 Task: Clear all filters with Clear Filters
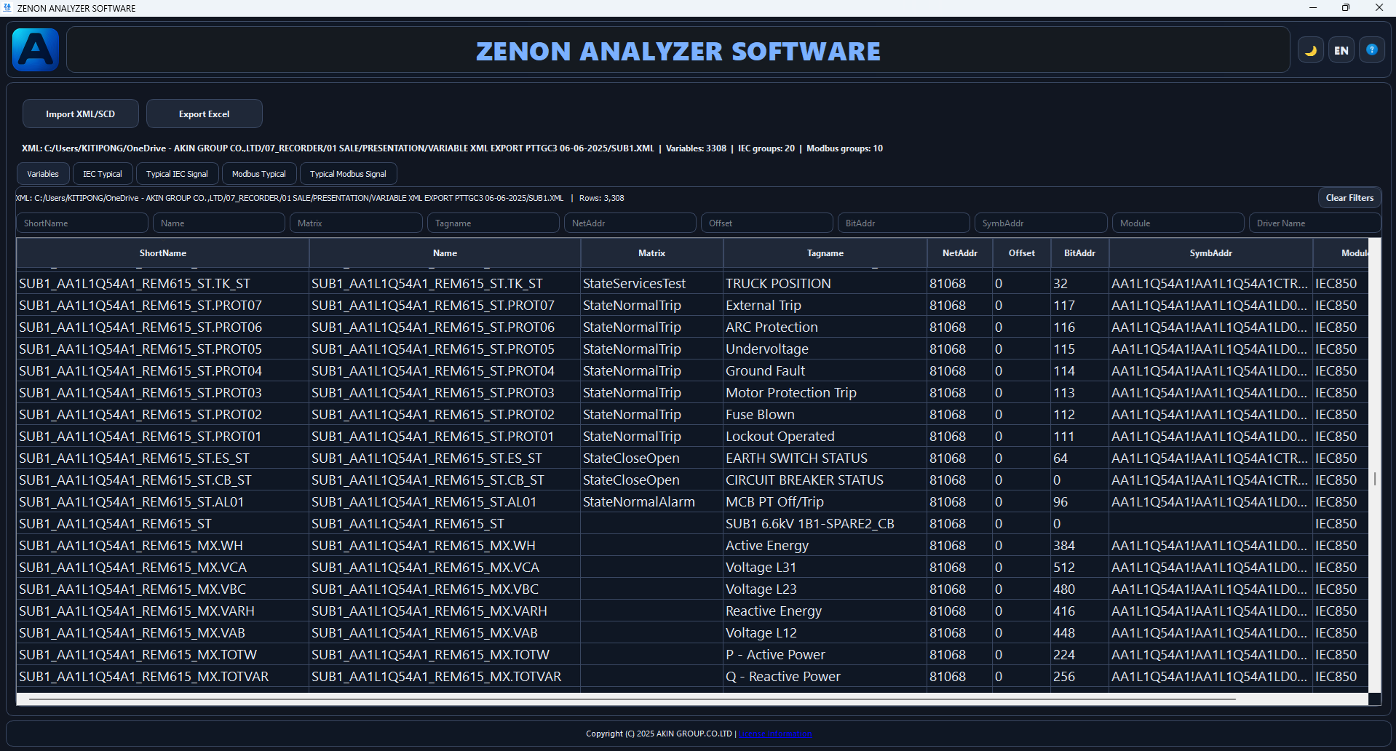[x=1349, y=198]
